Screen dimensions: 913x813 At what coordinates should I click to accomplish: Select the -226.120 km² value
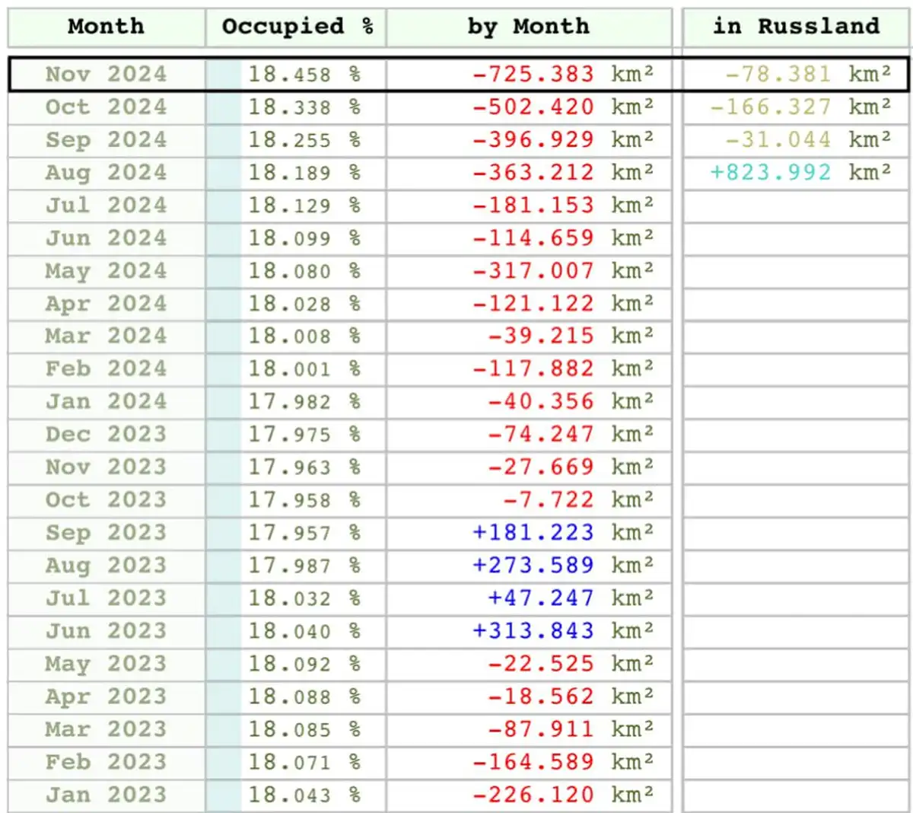click(562, 795)
